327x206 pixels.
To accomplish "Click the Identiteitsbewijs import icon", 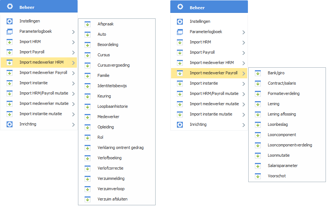I will coord(88,86).
